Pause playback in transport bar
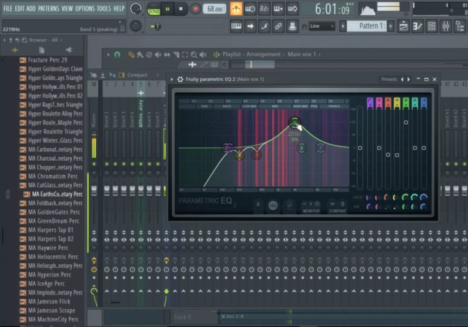The image size is (468, 327). 167,9
